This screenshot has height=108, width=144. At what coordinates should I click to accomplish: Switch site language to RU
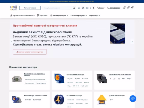click(87, 8)
